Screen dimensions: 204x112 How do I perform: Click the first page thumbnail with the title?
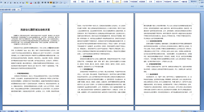35,59
